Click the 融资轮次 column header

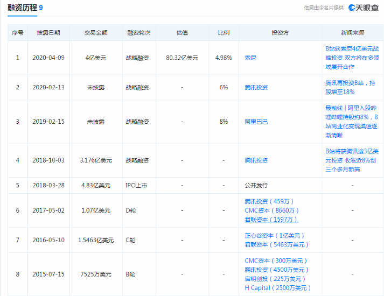(139, 33)
